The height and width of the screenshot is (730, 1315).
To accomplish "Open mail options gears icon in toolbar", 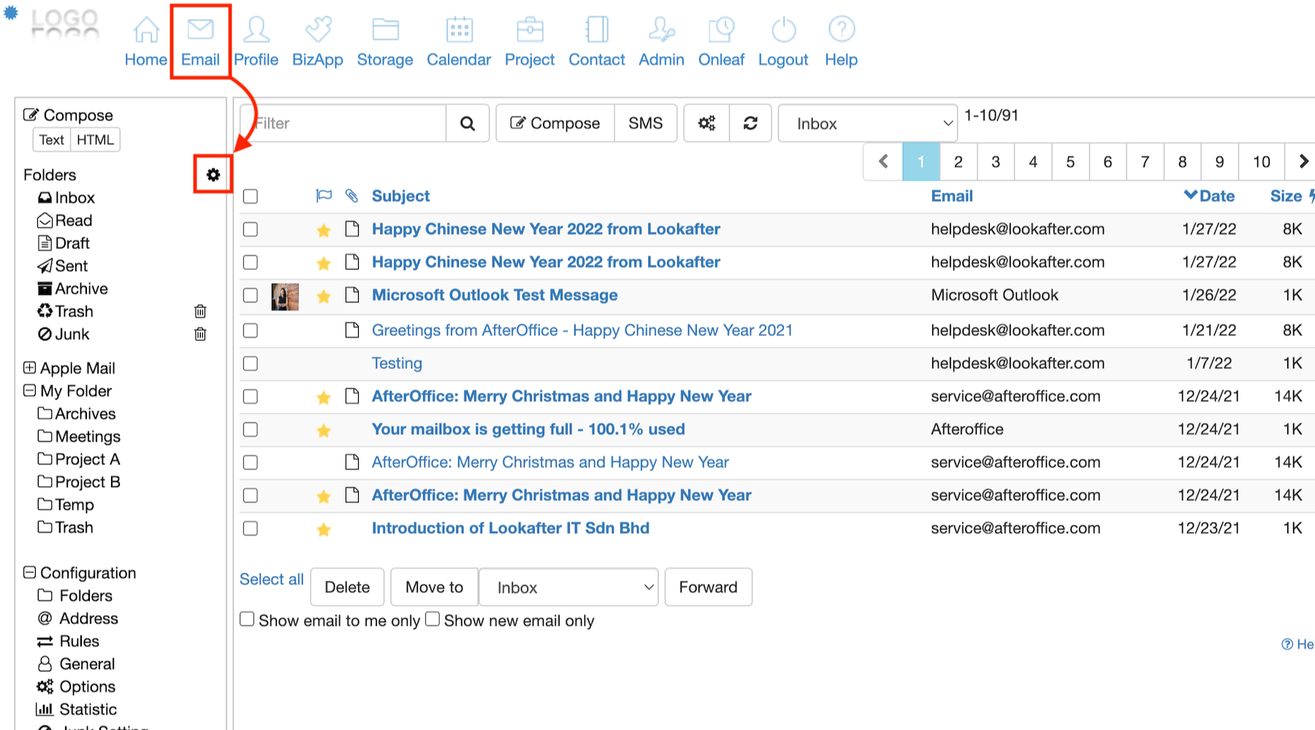I will (706, 123).
